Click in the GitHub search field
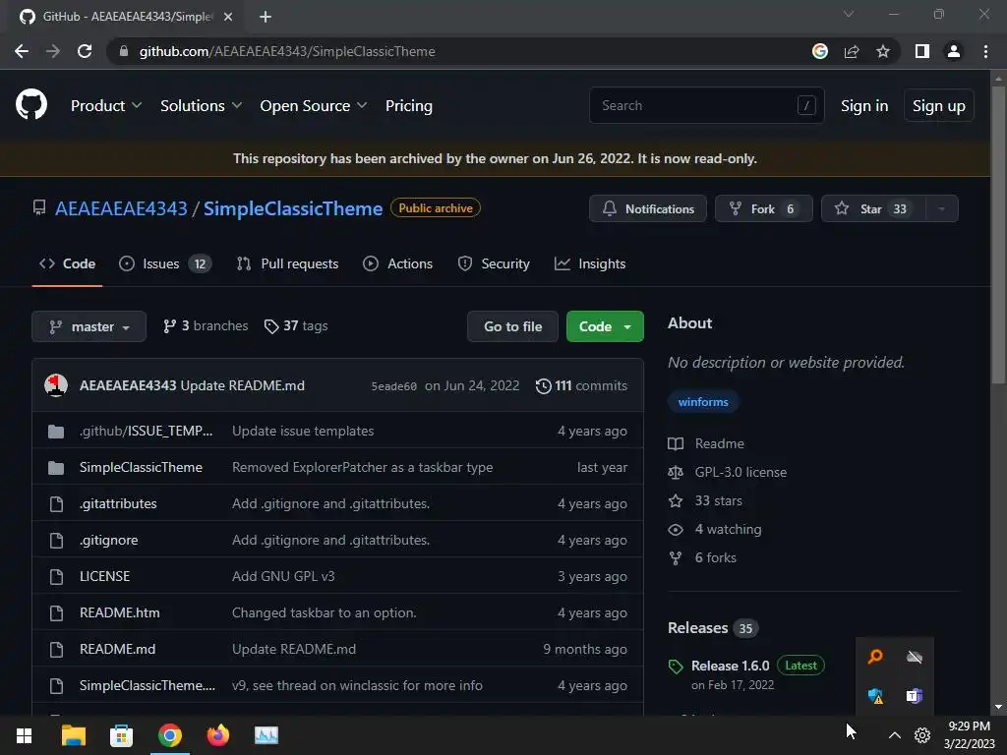 click(706, 105)
